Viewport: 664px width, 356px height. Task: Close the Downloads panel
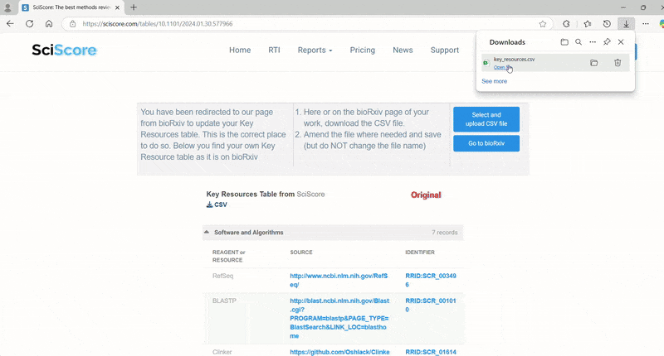click(x=621, y=41)
